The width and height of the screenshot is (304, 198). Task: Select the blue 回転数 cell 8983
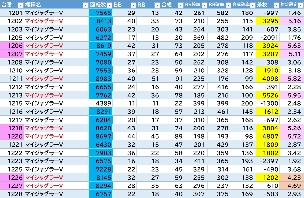(x=101, y=79)
